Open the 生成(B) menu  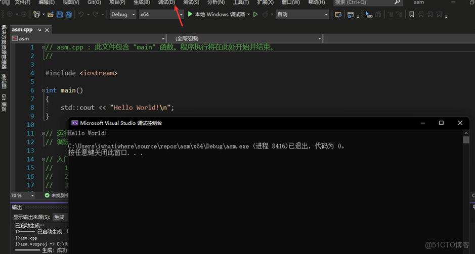coord(142,2)
